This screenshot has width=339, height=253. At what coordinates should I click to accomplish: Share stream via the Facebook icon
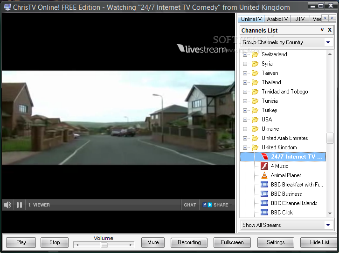coord(205,205)
